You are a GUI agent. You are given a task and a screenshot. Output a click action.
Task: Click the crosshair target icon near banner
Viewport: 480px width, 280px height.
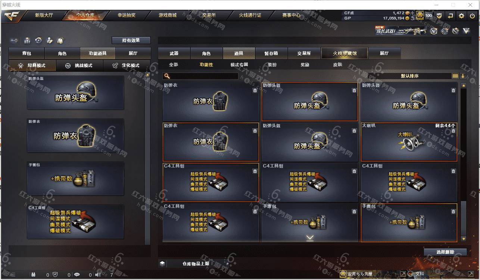point(444,31)
